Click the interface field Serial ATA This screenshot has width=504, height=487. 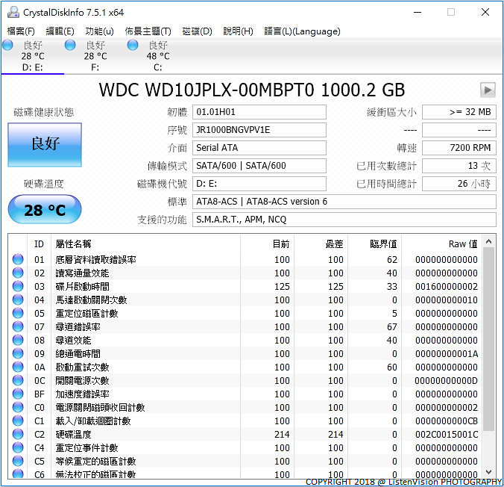click(x=259, y=148)
